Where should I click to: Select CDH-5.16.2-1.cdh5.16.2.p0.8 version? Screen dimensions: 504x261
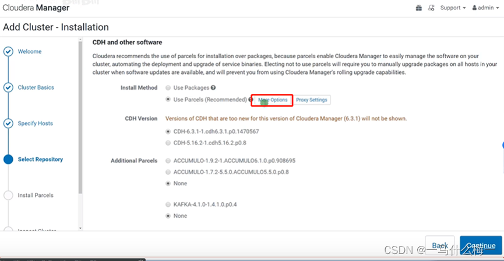(x=168, y=143)
